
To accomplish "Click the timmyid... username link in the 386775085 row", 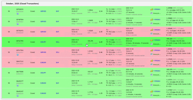I will (x=157, y=75).
